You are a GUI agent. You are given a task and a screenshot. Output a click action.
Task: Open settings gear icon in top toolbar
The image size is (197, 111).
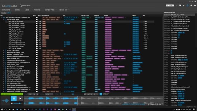click(x=195, y=6)
